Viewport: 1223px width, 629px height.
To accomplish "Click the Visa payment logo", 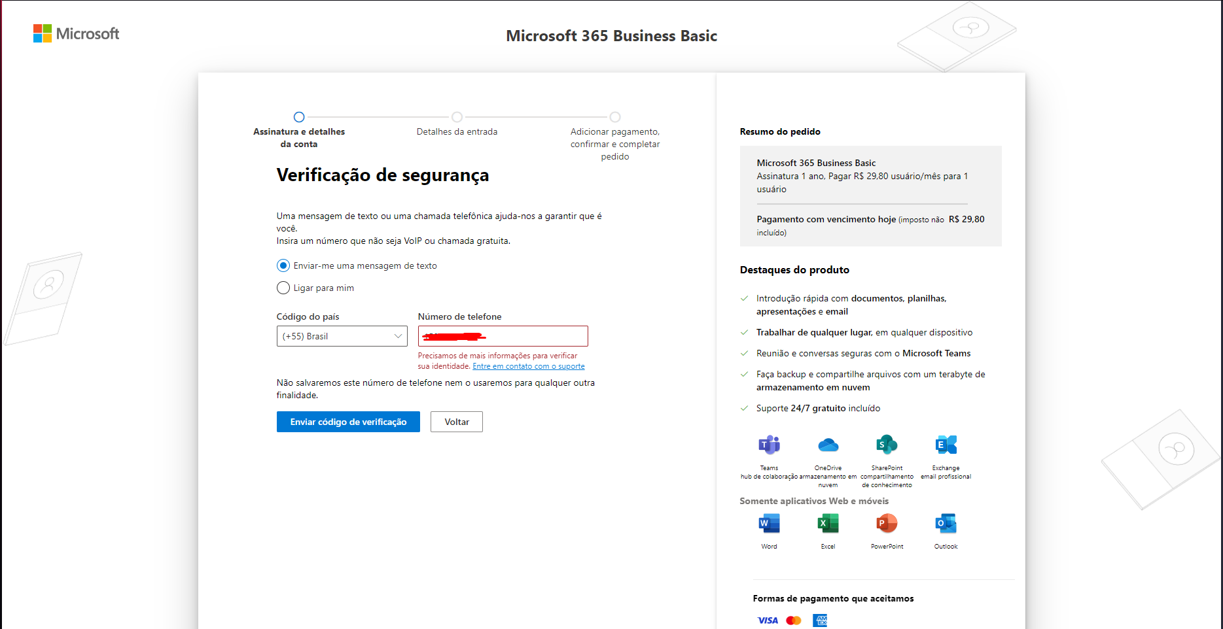I will click(768, 620).
